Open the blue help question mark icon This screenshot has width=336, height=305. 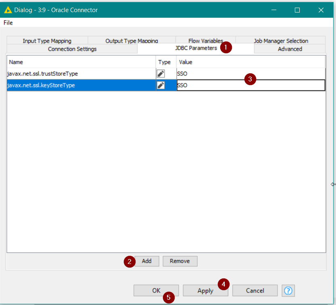pyautogui.click(x=288, y=290)
